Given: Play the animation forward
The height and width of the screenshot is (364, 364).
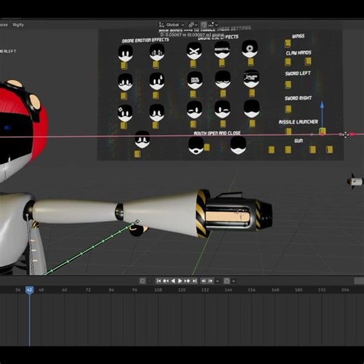Looking at the screenshot, I should 180,281.
